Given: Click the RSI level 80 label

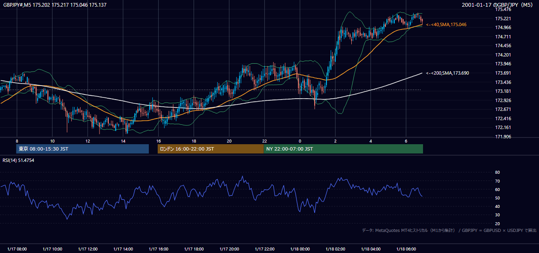Looking at the screenshot, I should pyautogui.click(x=497, y=172).
